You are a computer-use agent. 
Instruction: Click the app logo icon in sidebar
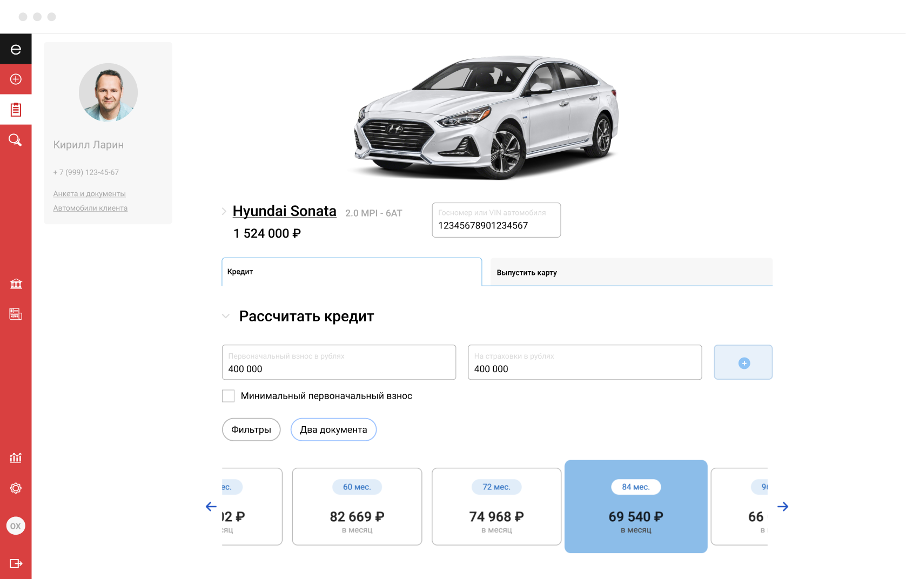click(16, 49)
